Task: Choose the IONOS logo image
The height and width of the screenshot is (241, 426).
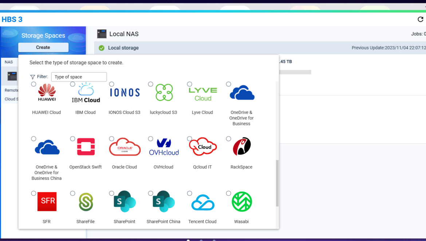Action: pyautogui.click(x=125, y=92)
